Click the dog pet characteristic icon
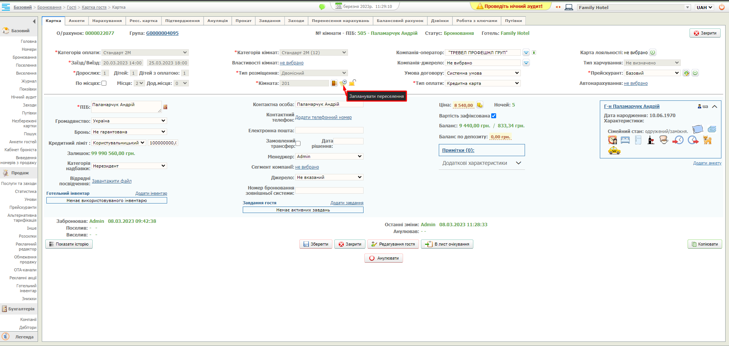729x346 pixels. click(x=707, y=140)
